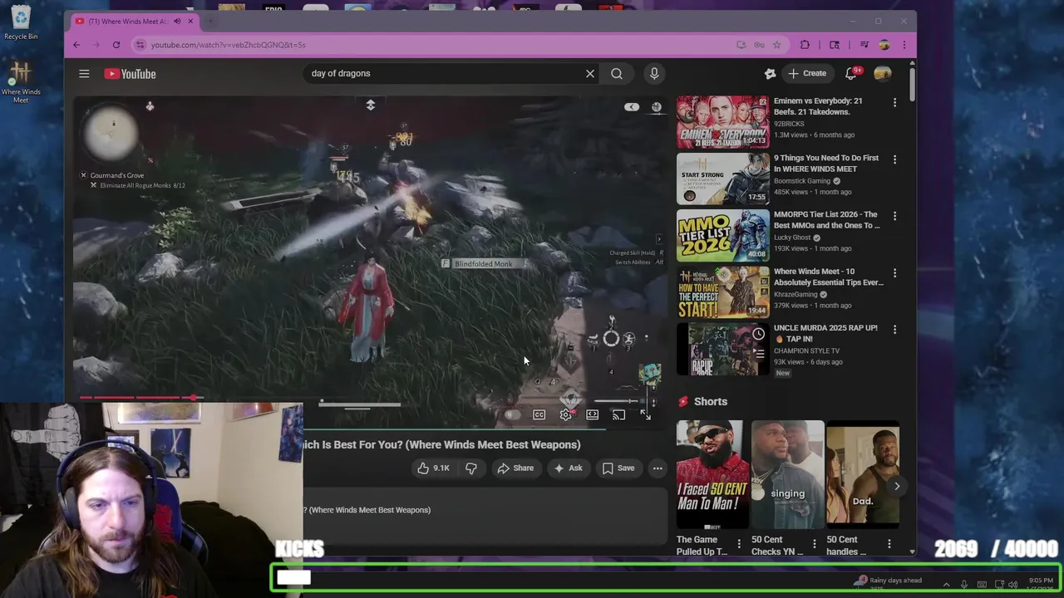1064x598 pixels.
Task: Open options for Essential Tips video
Action: [894, 272]
